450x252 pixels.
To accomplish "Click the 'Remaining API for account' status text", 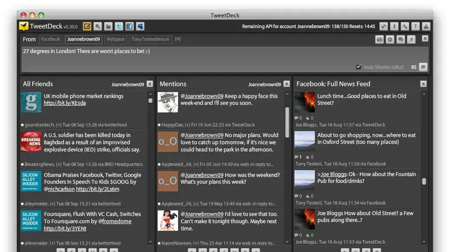I will (x=308, y=26).
